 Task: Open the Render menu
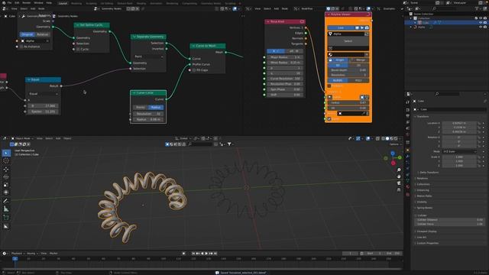click(x=27, y=3)
